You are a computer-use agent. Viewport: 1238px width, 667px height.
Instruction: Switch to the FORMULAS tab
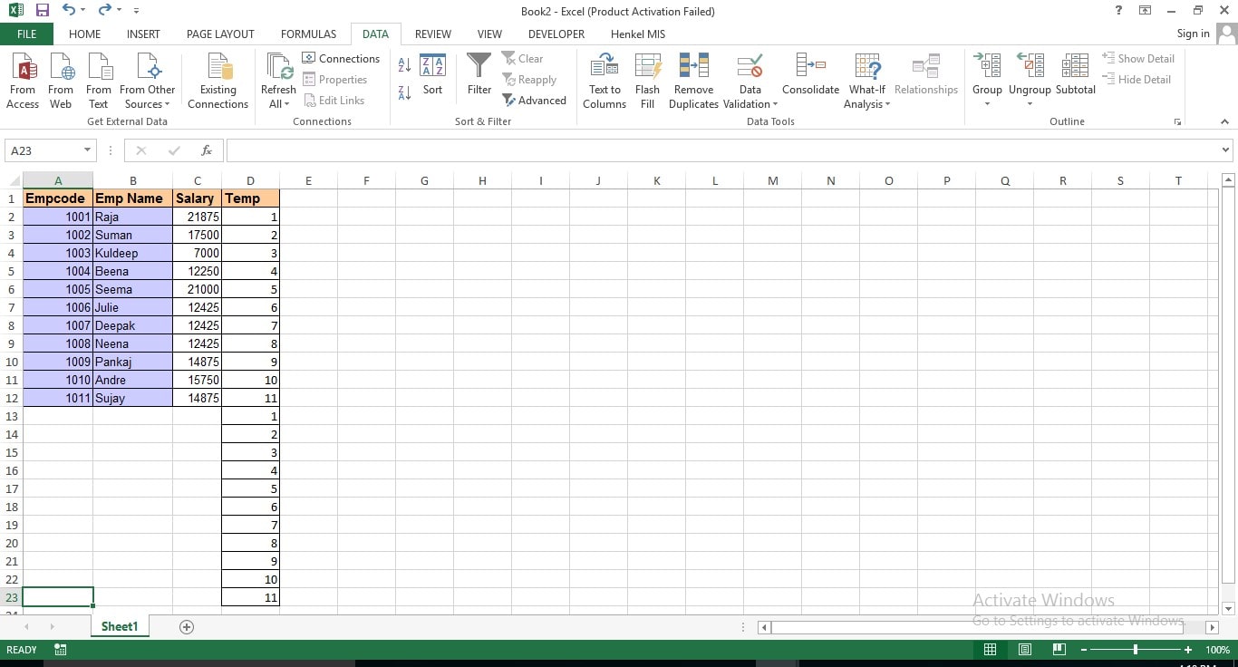[x=308, y=34]
